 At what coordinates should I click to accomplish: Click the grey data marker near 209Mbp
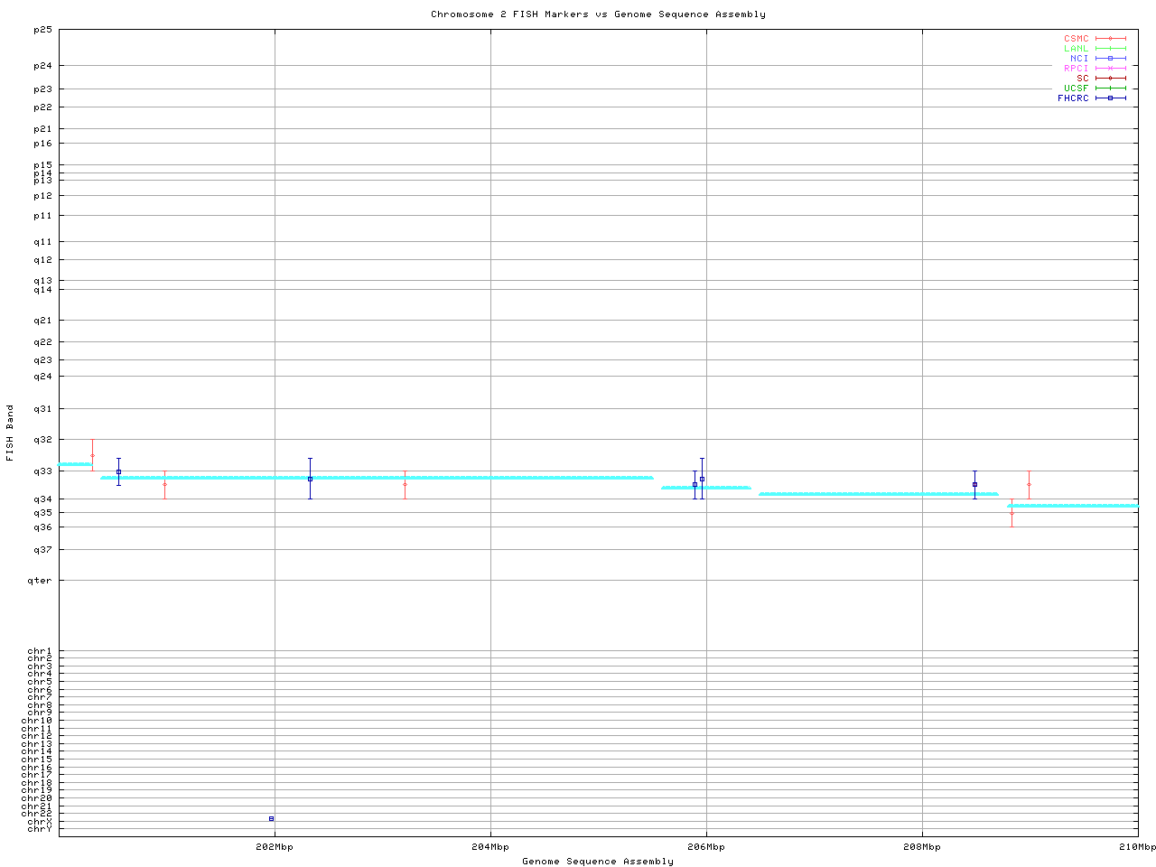[x=1029, y=485]
